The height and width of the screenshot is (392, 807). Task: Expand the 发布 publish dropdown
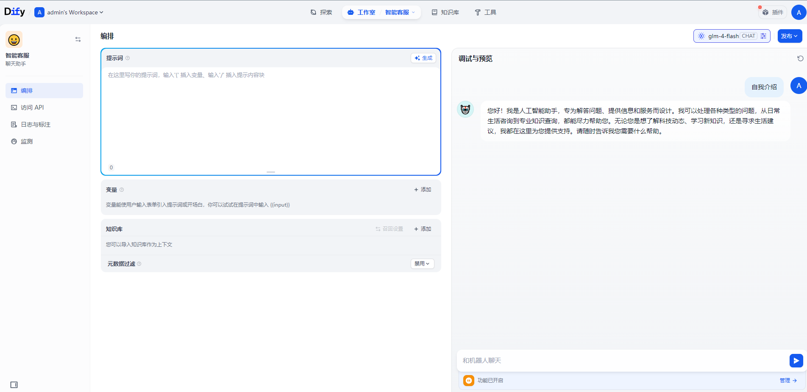tap(789, 36)
